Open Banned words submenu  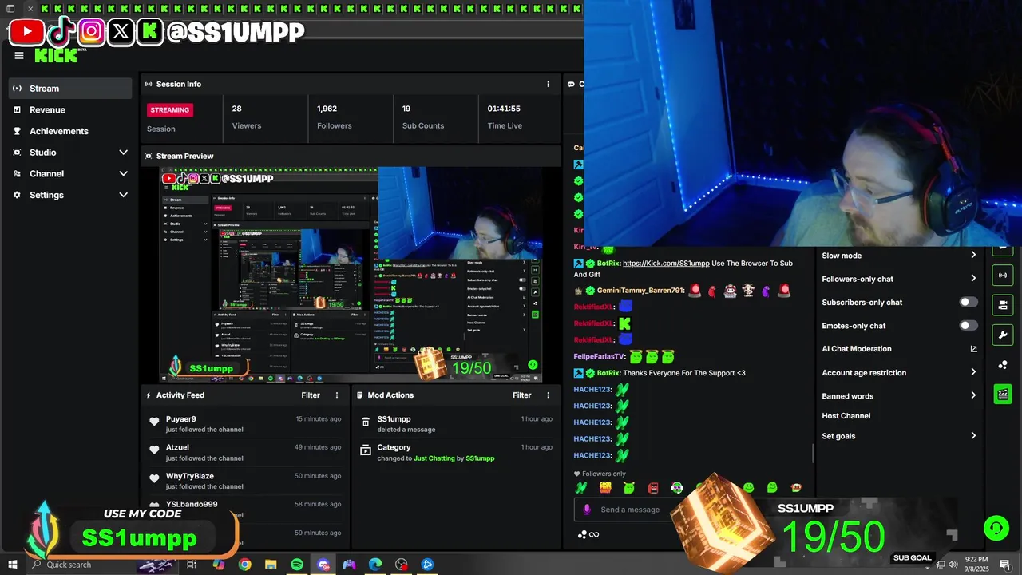[973, 395]
